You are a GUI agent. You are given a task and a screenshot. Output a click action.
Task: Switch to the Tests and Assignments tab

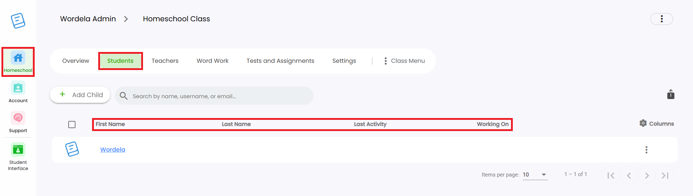[280, 61]
